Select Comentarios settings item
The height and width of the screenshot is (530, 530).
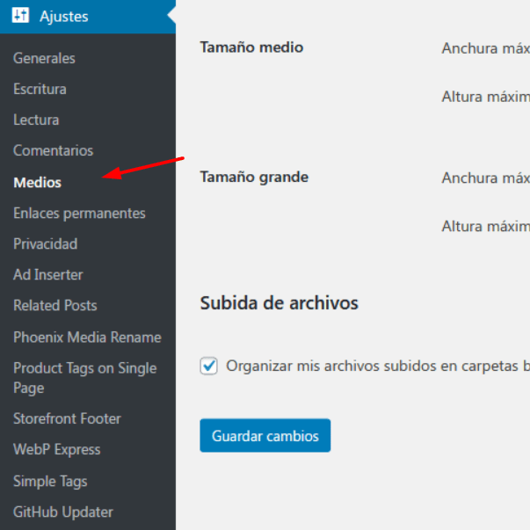tap(53, 150)
